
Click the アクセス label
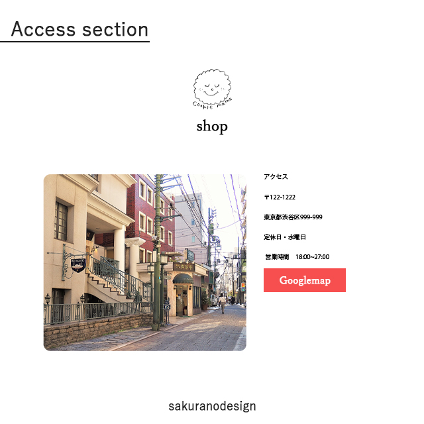(x=276, y=177)
